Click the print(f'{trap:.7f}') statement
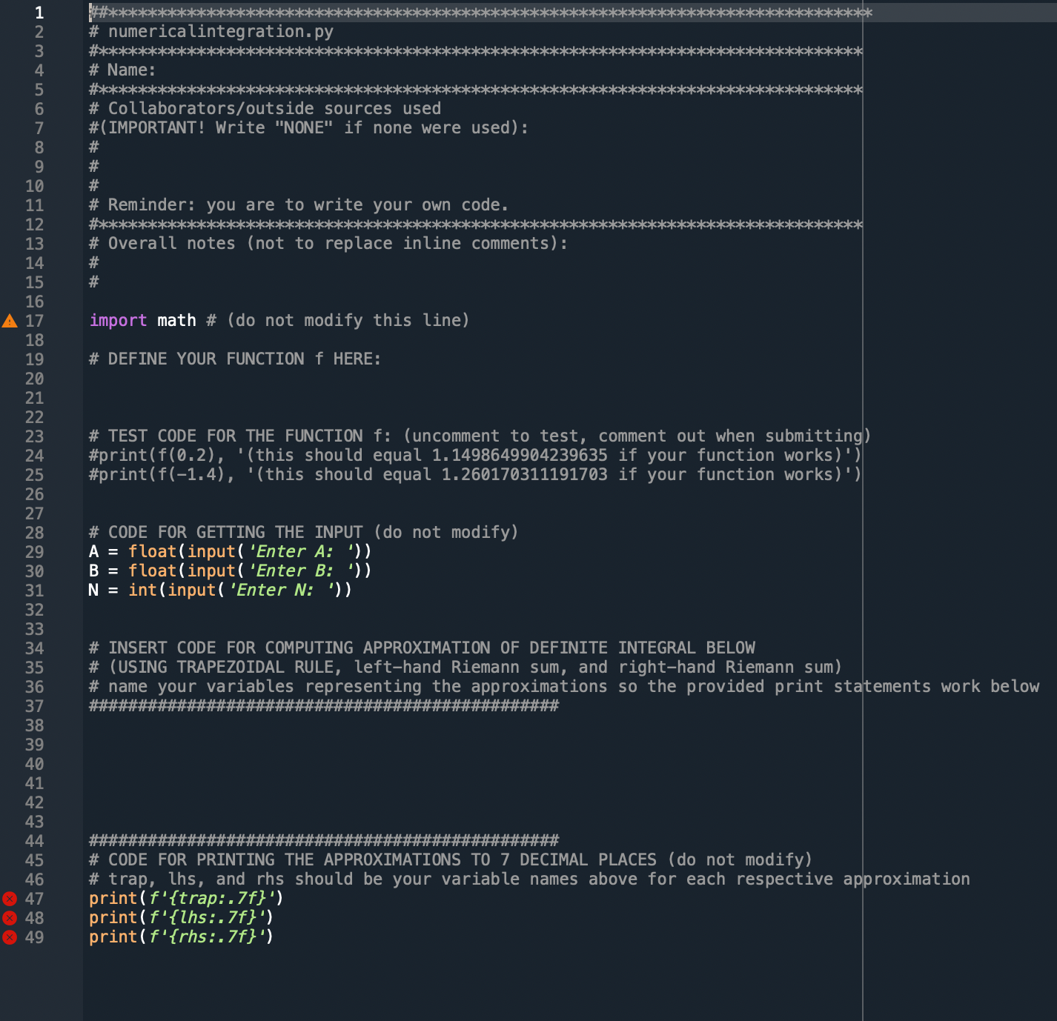Viewport: 1057px width, 1021px height. click(x=185, y=898)
